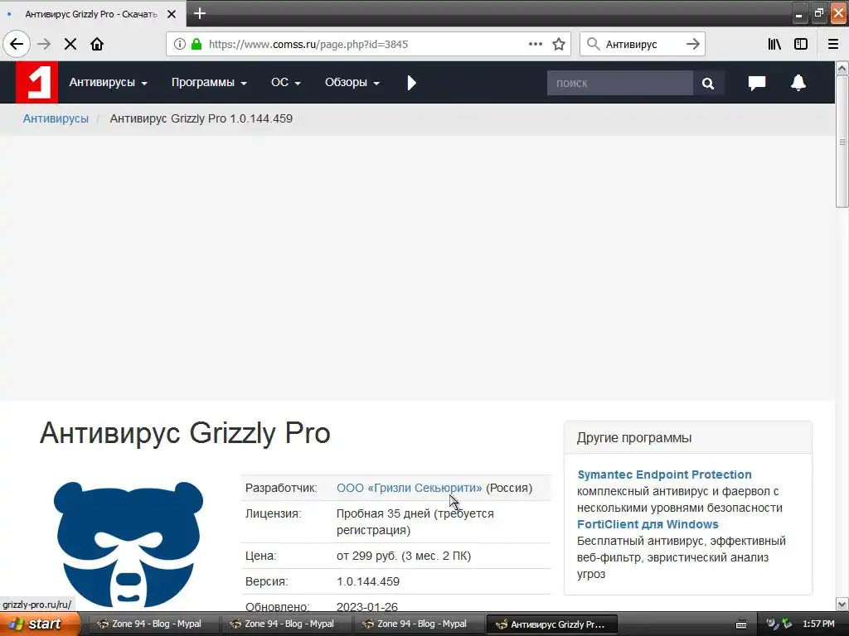This screenshot has height=636, width=849.
Task: Open the browser home page
Action: 97,45
